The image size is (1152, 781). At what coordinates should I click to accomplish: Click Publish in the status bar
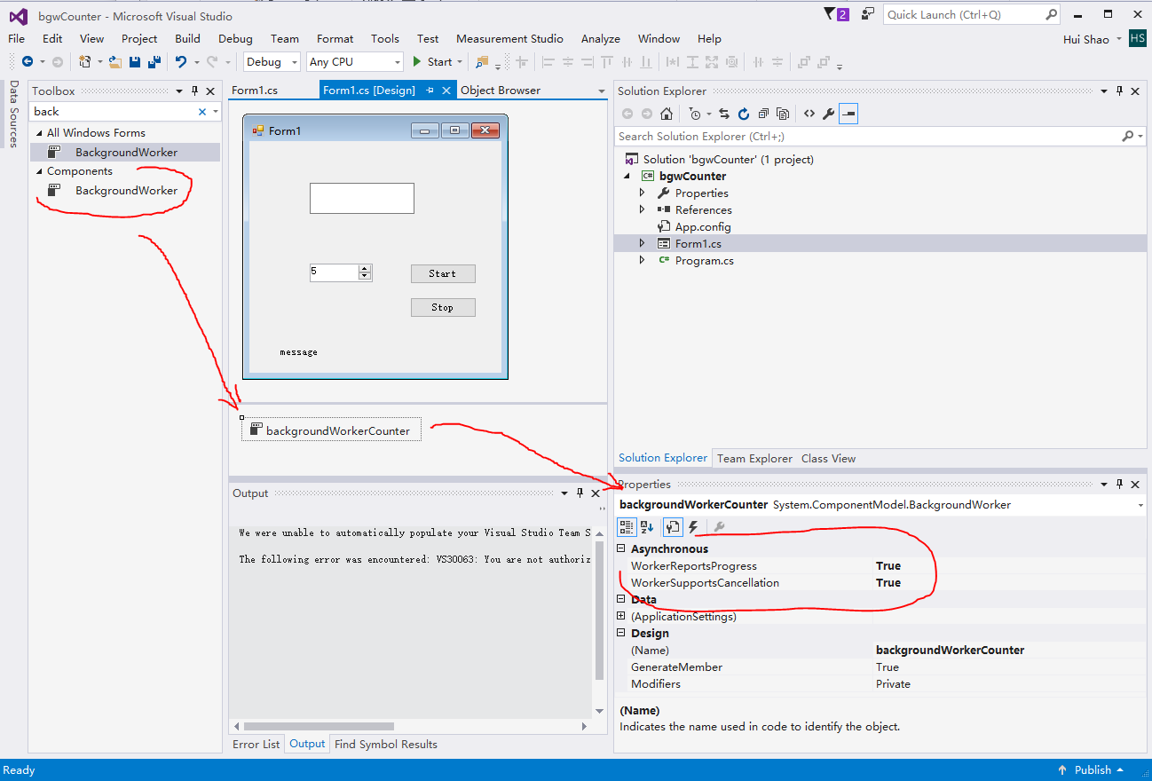coord(1093,769)
